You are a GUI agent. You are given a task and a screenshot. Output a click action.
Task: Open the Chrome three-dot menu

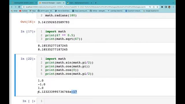coord(173,7)
